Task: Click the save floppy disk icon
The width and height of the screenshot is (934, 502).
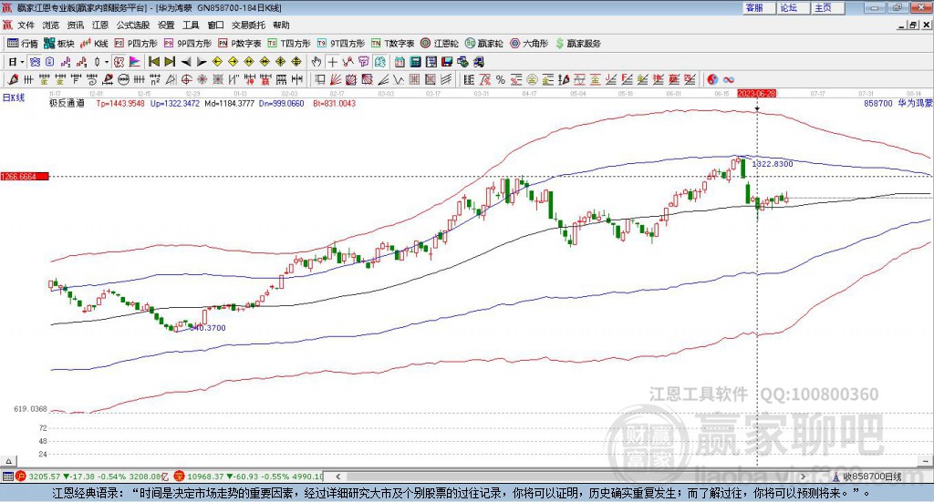Action: coord(447,62)
